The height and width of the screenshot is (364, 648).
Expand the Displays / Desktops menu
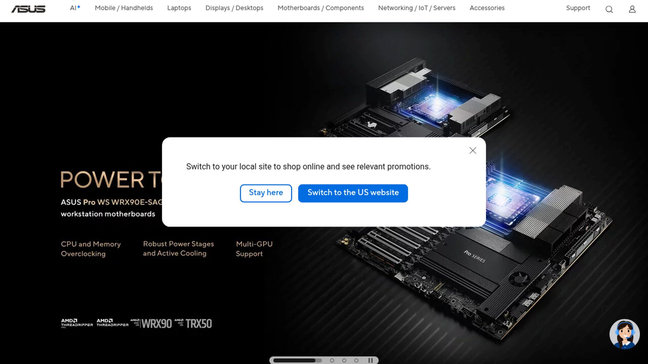tap(234, 8)
